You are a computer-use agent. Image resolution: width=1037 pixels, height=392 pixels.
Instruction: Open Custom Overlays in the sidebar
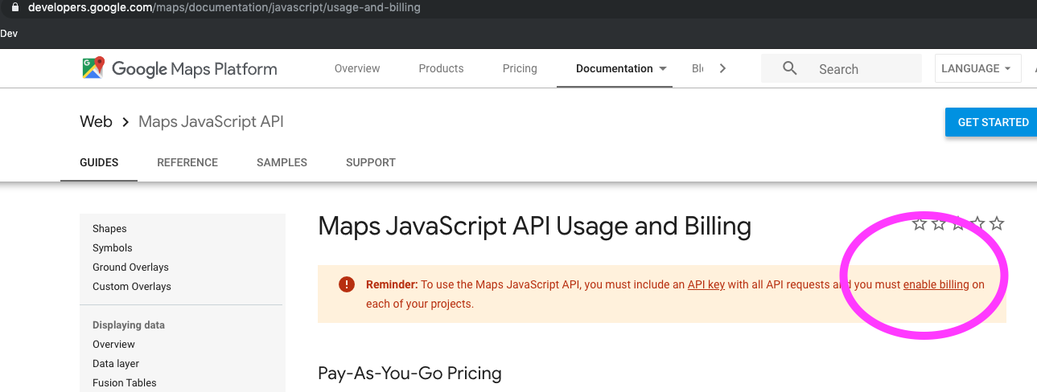coord(132,287)
